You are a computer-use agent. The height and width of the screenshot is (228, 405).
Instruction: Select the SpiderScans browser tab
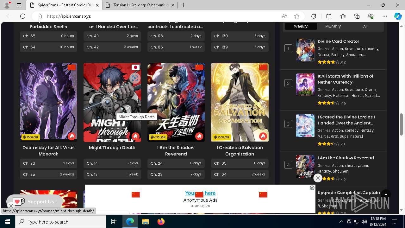[x=64, y=5]
